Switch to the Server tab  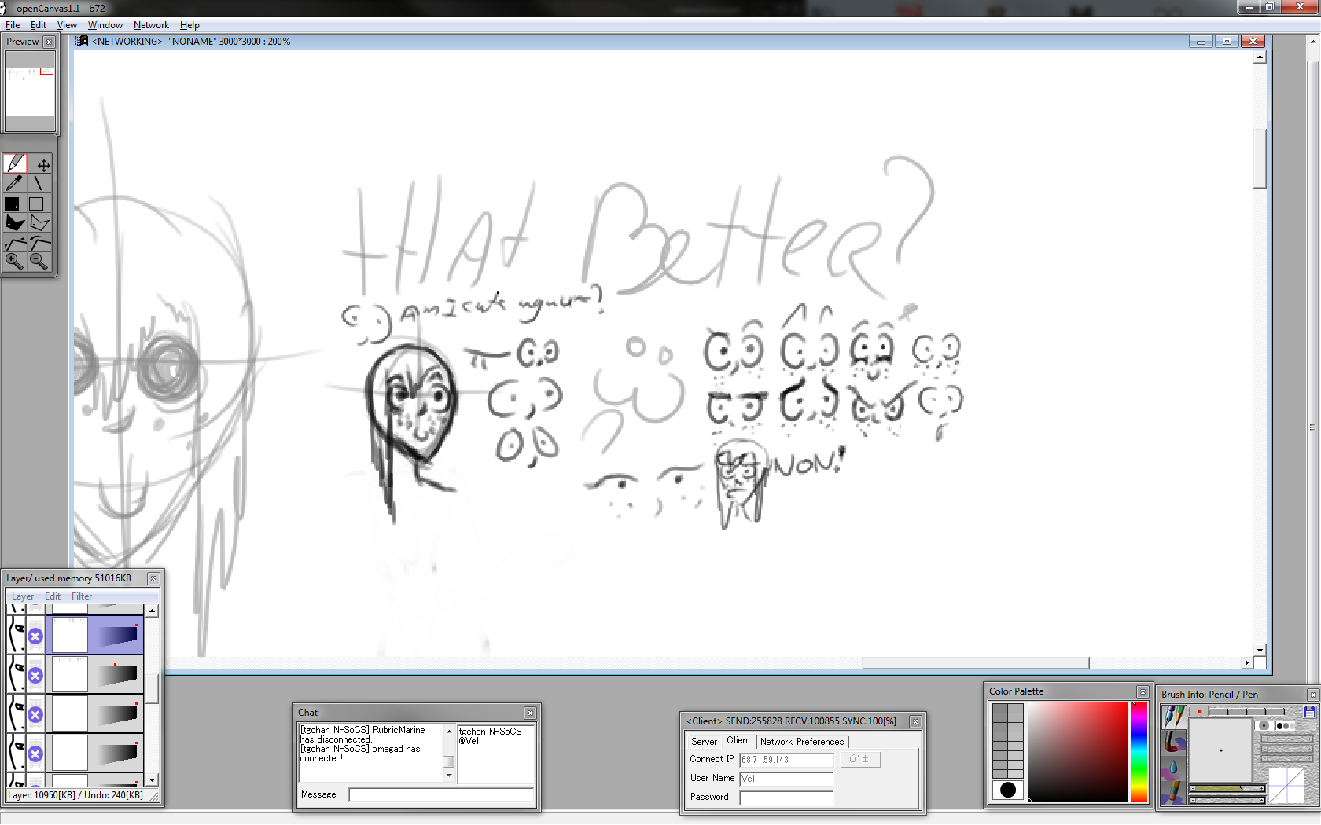(704, 741)
